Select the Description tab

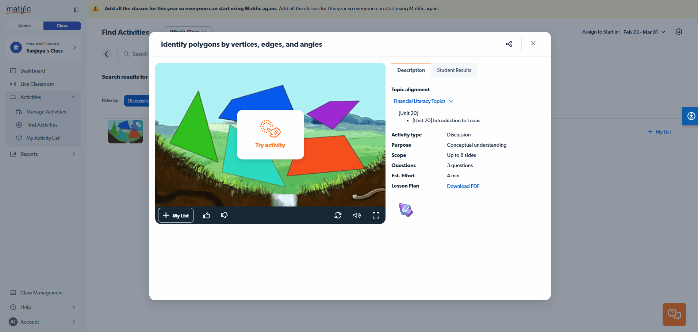coord(411,70)
